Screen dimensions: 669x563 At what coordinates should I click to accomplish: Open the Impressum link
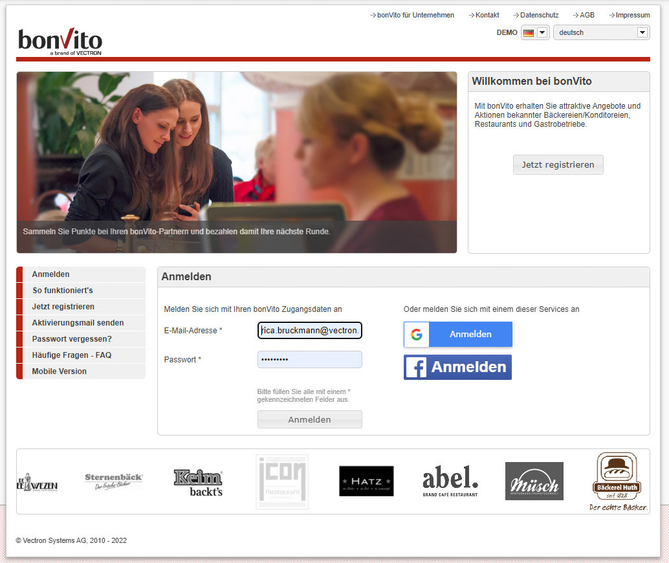pyautogui.click(x=633, y=15)
